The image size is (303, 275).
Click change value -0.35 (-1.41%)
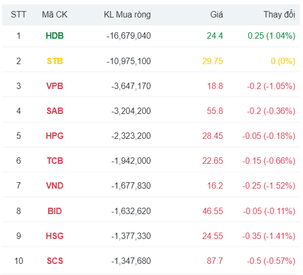pyautogui.click(x=269, y=236)
